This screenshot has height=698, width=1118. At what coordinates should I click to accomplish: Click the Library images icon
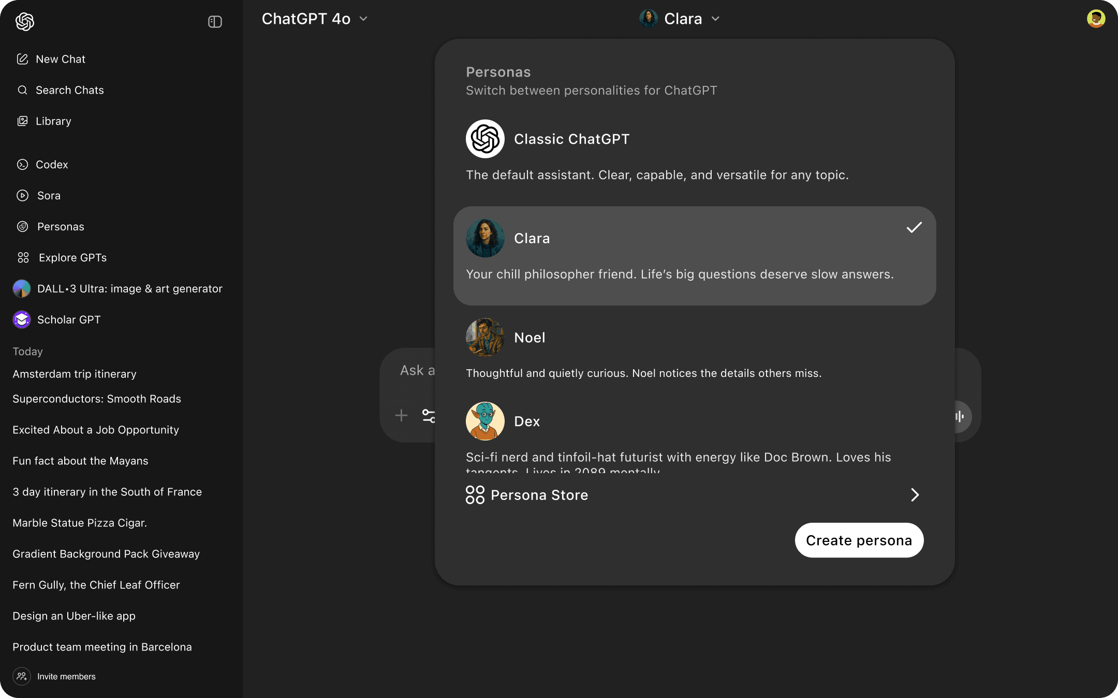[x=22, y=121]
